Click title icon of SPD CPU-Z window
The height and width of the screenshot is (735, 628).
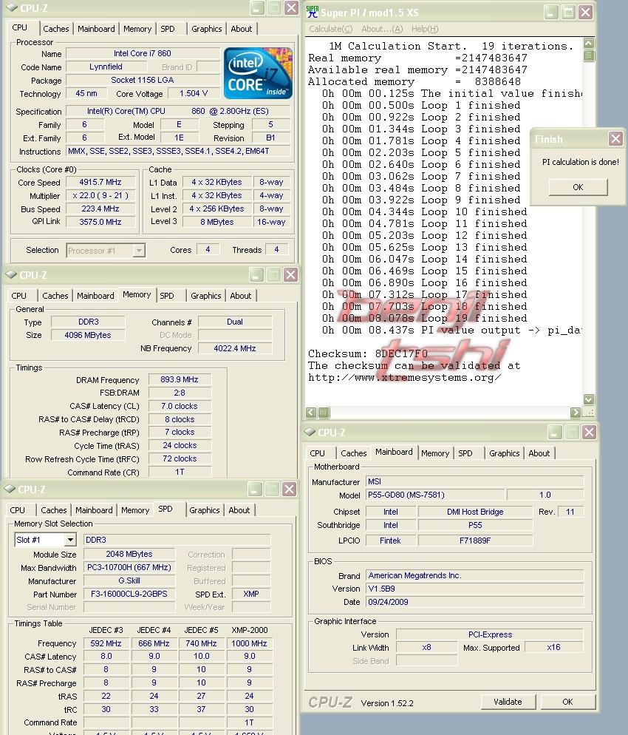(x=10, y=489)
